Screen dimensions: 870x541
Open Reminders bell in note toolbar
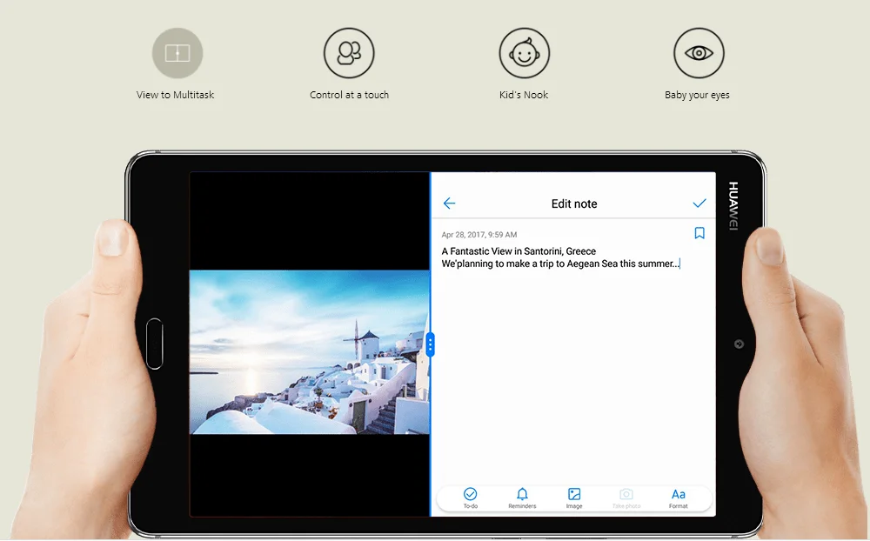pos(522,498)
